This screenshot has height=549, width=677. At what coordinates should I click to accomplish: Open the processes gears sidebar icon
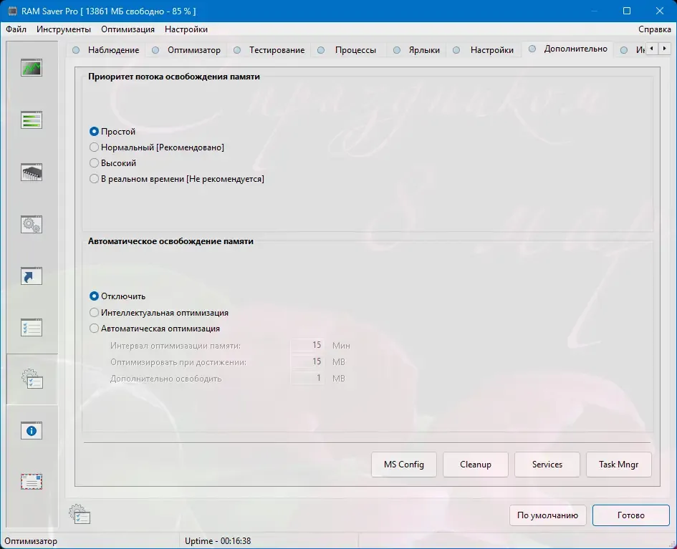pyautogui.click(x=32, y=224)
